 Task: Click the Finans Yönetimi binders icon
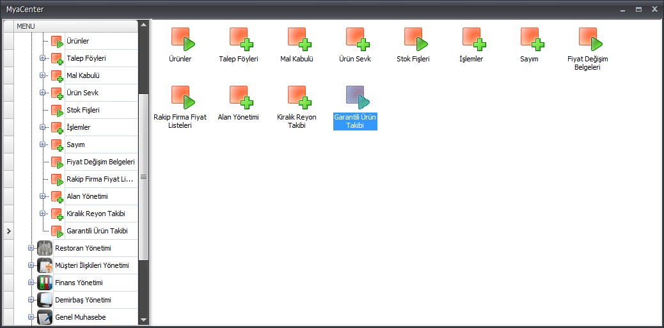pyautogui.click(x=45, y=283)
